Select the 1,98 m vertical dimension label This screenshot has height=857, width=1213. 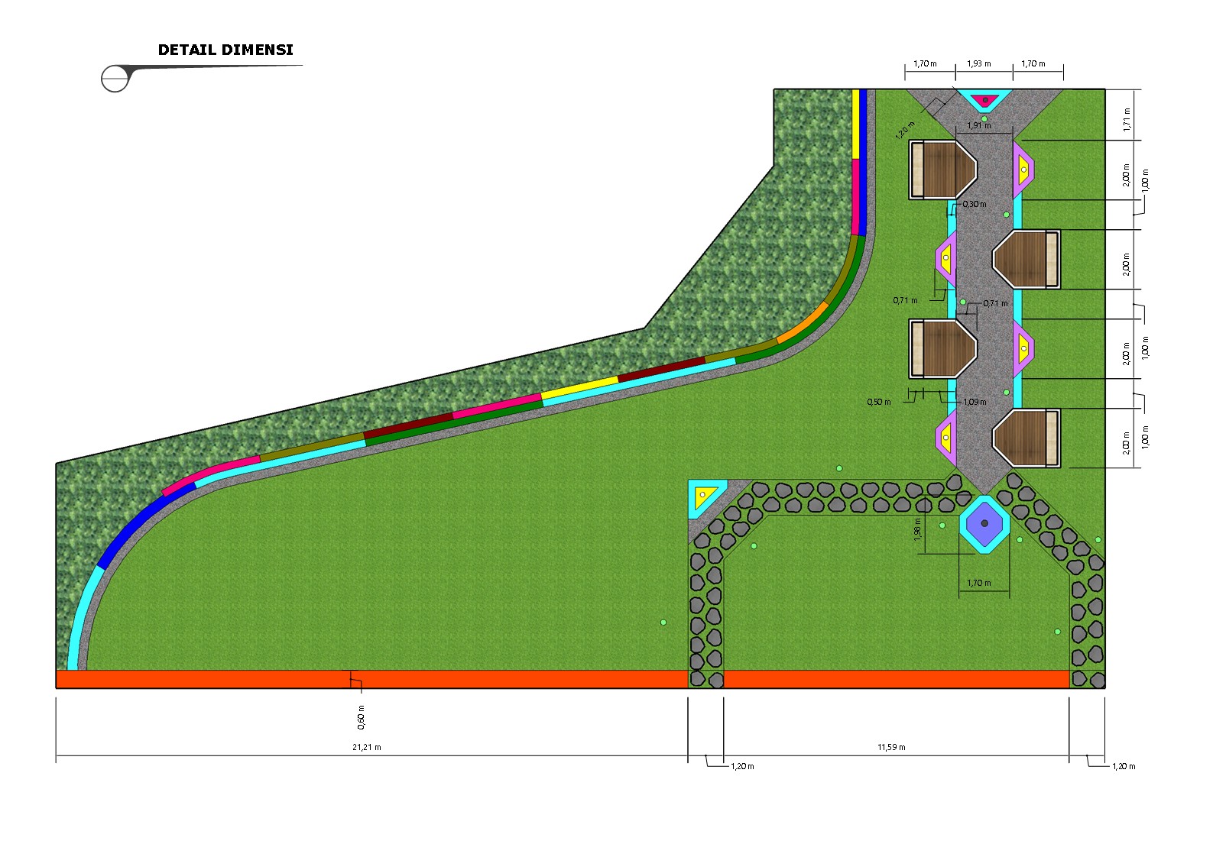pyautogui.click(x=918, y=529)
